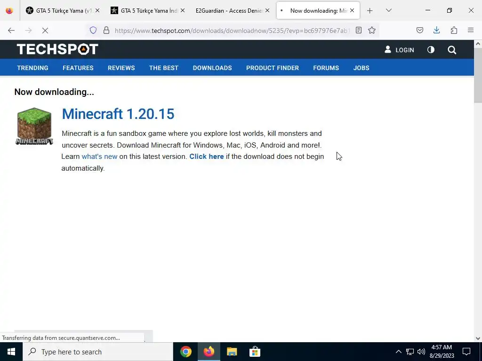Open the REVIEWS menu item
The image size is (482, 361).
(x=121, y=68)
